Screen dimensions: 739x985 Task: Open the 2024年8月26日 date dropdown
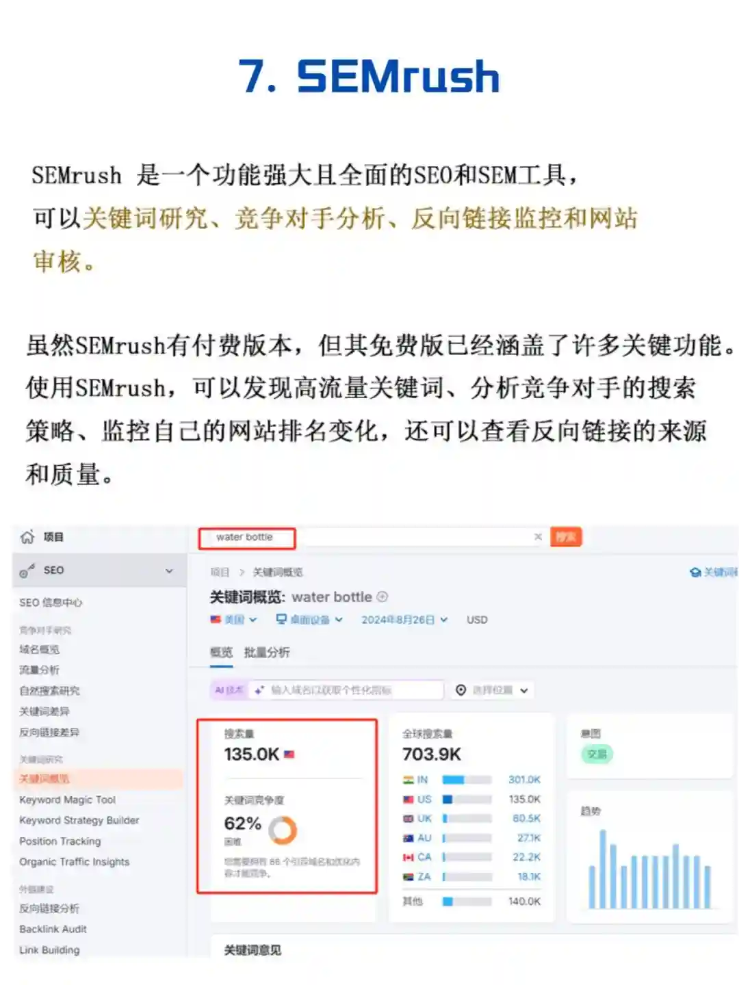[x=404, y=619]
